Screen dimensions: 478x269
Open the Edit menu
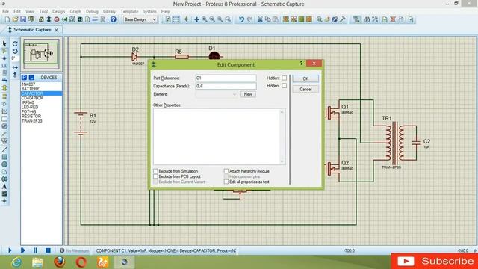point(17,12)
